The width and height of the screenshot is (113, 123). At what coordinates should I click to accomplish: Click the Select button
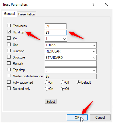[51, 101]
